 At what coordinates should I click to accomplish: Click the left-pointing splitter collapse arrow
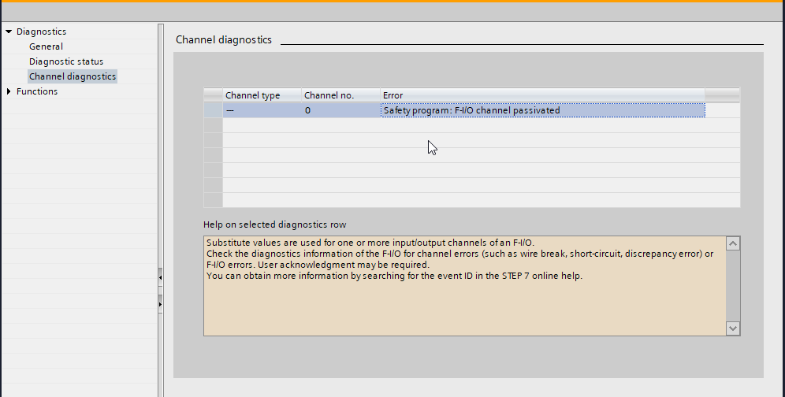(161, 277)
